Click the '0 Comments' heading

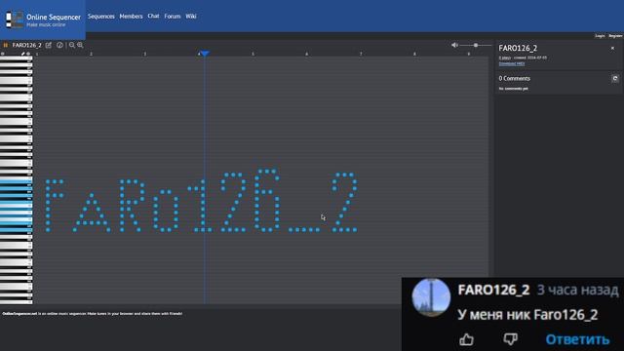[x=514, y=78]
